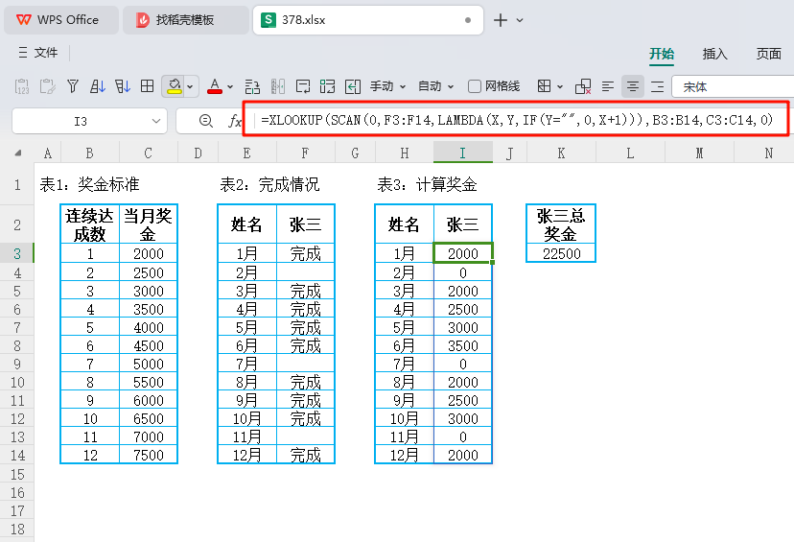Click cell E12 showing 10月
Image resolution: width=794 pixels, height=542 pixels.
(x=246, y=418)
